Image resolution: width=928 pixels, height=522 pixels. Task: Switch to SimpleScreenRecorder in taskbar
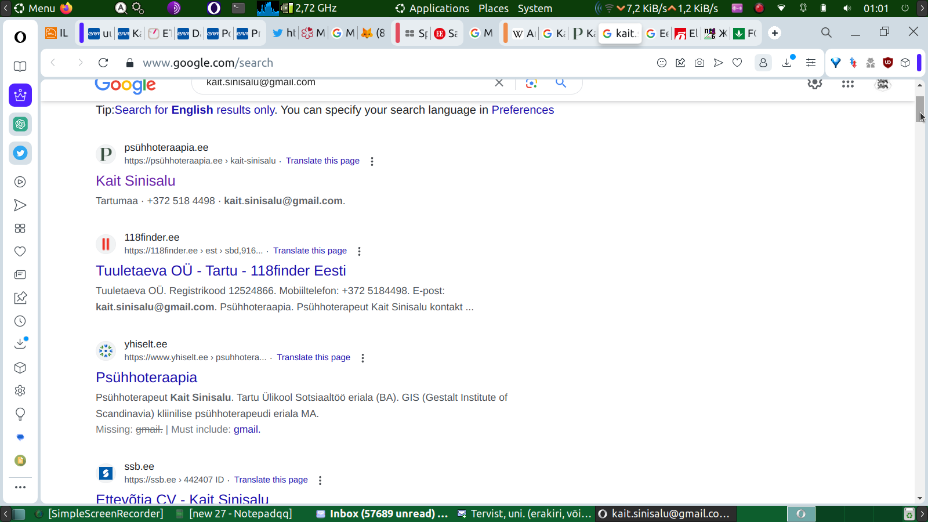pos(99,514)
